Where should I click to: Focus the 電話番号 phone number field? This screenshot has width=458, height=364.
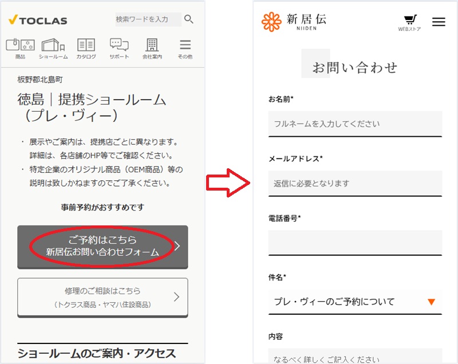coord(355,243)
